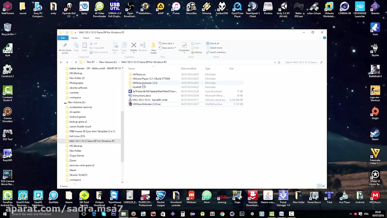Collapse the ribbon with the chevron

point(320,38)
